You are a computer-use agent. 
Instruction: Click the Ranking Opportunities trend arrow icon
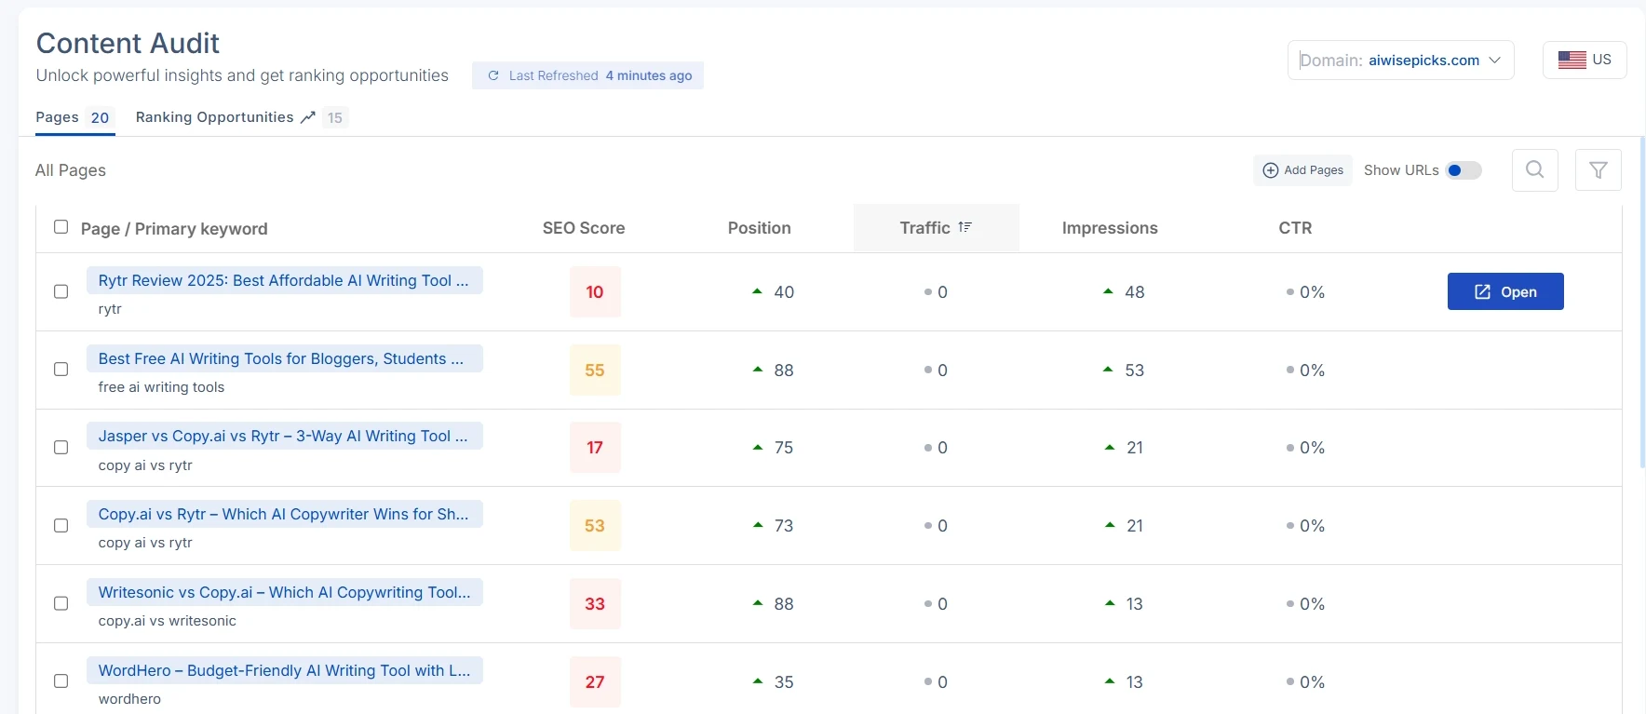pos(308,117)
